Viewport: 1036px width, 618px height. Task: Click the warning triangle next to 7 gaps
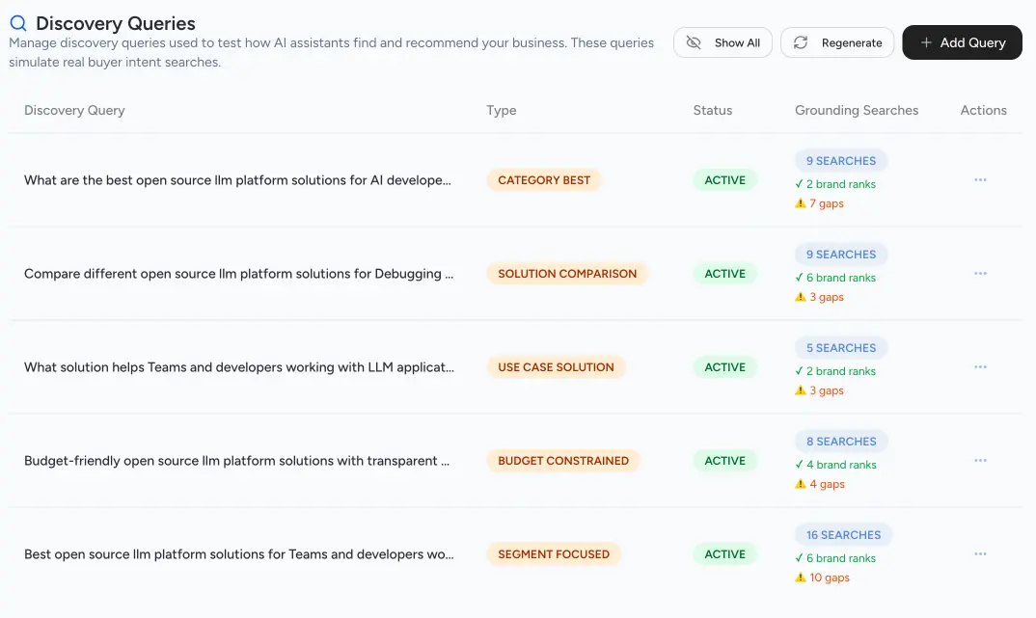(800, 203)
